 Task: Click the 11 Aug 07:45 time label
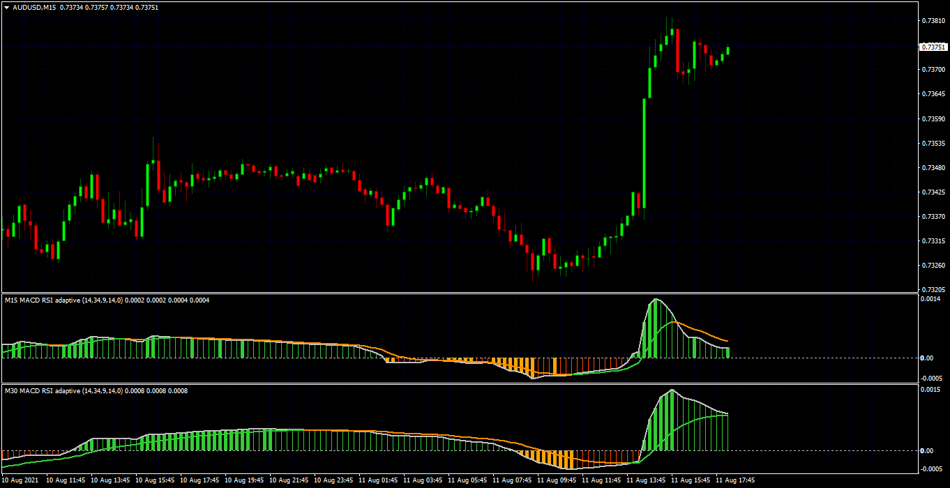[511, 480]
